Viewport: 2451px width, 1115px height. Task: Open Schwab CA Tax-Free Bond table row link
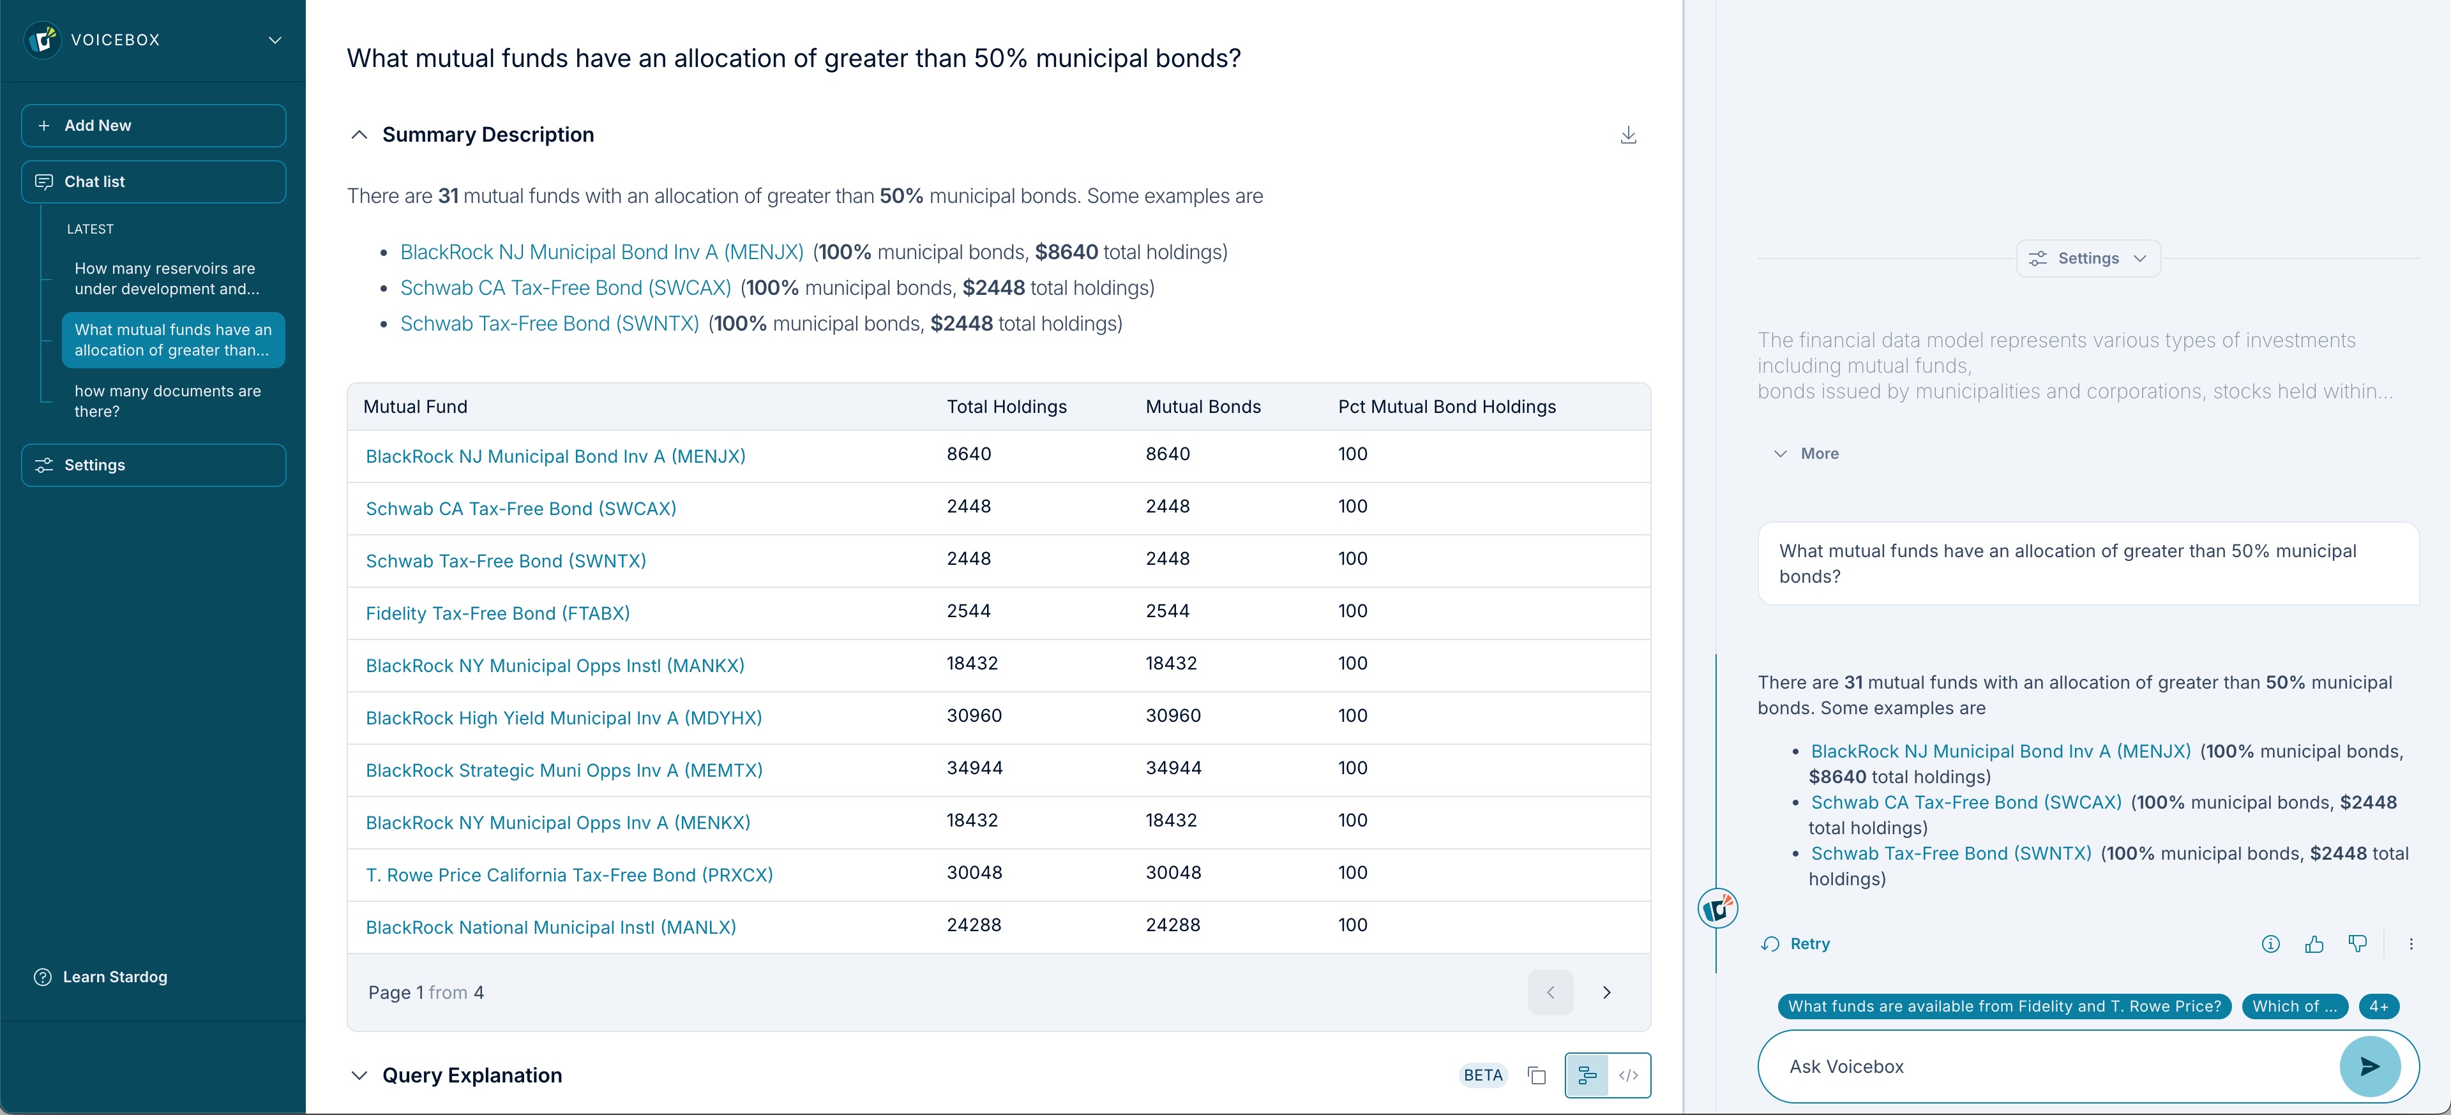coord(520,509)
